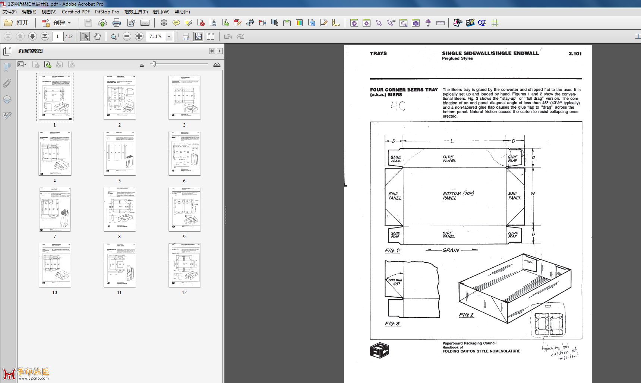This screenshot has width=641, height=383.
Task: Select the purple eyedropper tool
Action: pyautogui.click(x=428, y=23)
